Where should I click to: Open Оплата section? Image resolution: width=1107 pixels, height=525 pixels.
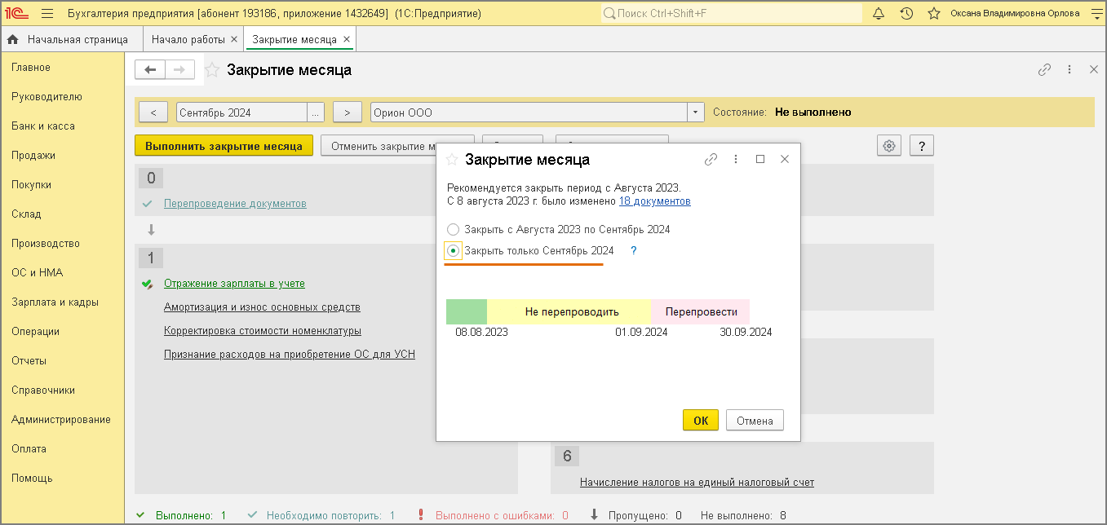point(29,449)
